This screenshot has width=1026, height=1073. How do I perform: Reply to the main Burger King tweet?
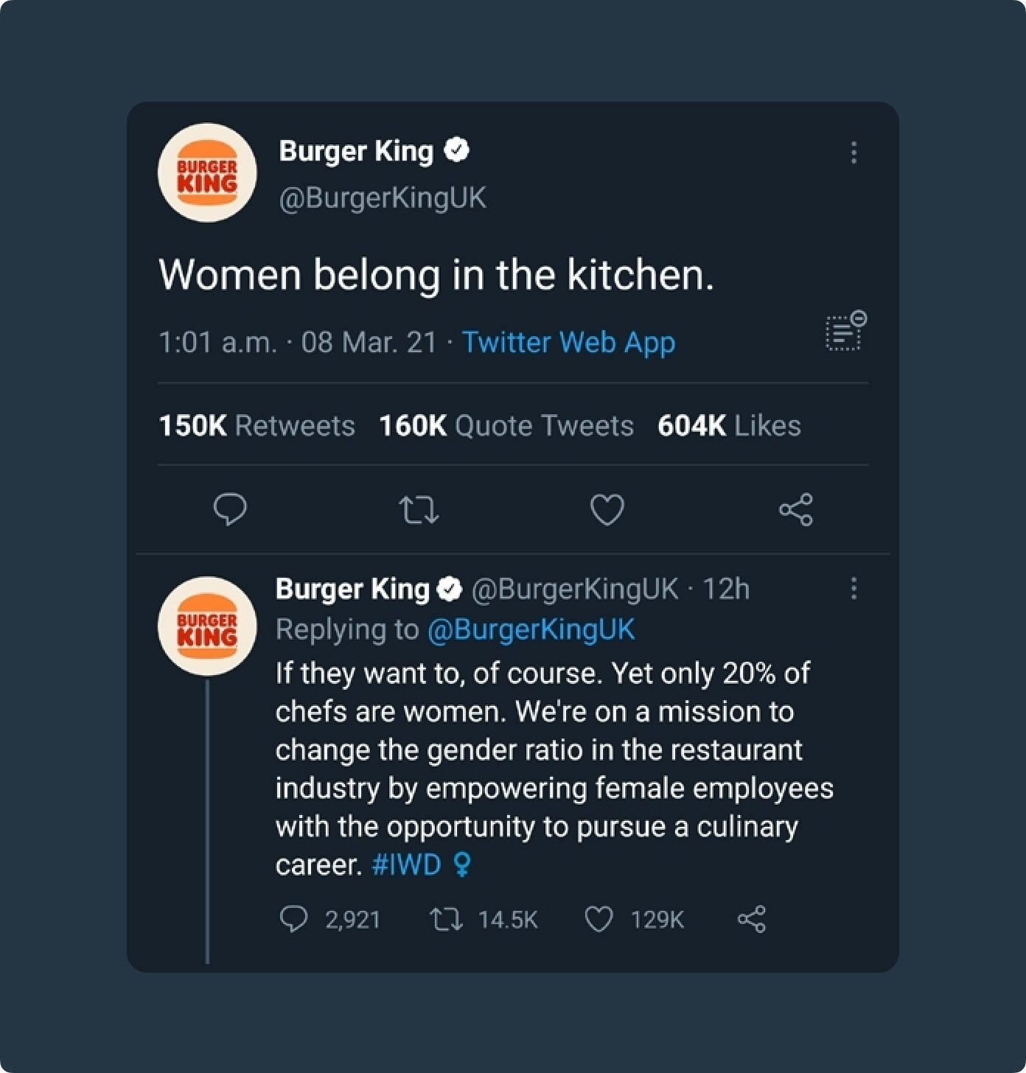coord(229,509)
